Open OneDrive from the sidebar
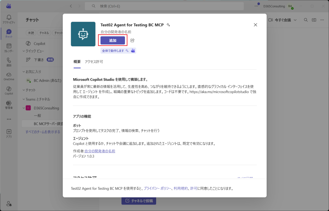The width and height of the screenshot is (329, 211). pos(9,76)
